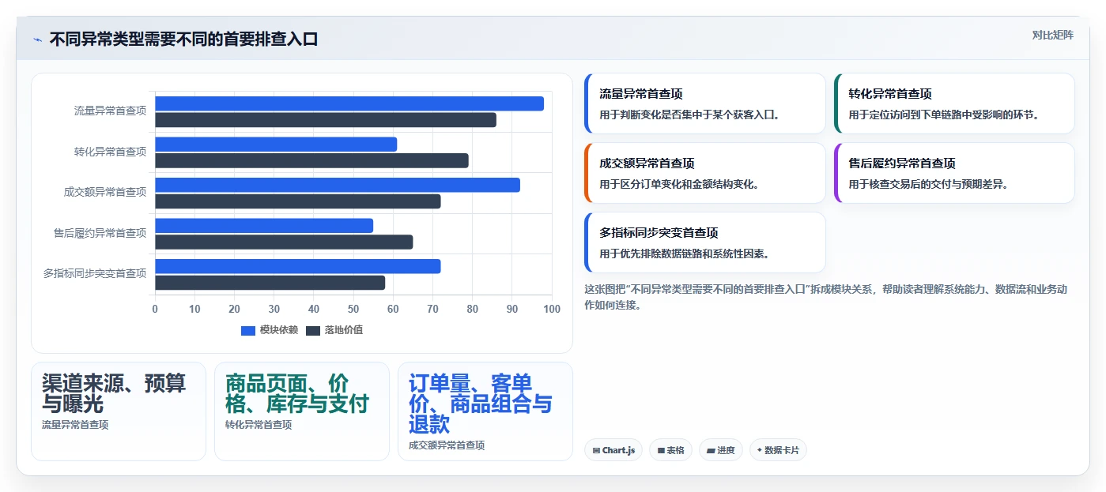Click the star icon in 数据卡片 chip
Image resolution: width=1106 pixels, height=492 pixels.
760,450
